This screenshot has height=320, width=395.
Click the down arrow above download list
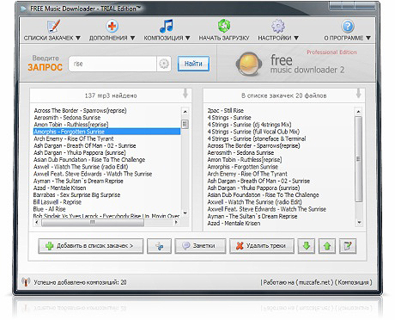click(x=358, y=94)
